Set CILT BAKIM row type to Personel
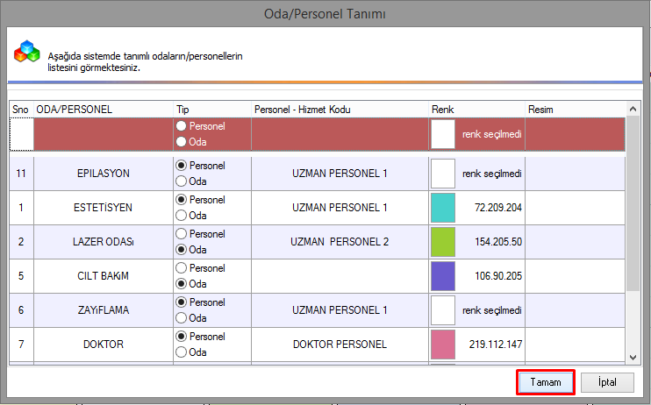 point(182,268)
